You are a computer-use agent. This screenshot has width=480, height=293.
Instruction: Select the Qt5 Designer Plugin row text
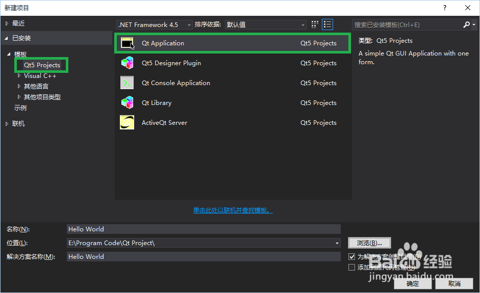click(171, 63)
